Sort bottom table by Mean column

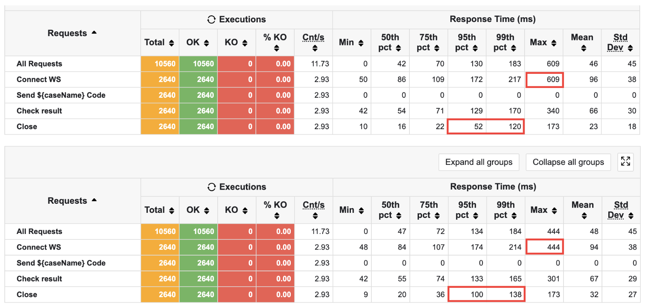click(584, 216)
